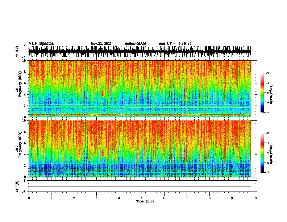The height and width of the screenshot is (222, 287).
Task: Click time axis tick label "10"
Action: coord(255,198)
